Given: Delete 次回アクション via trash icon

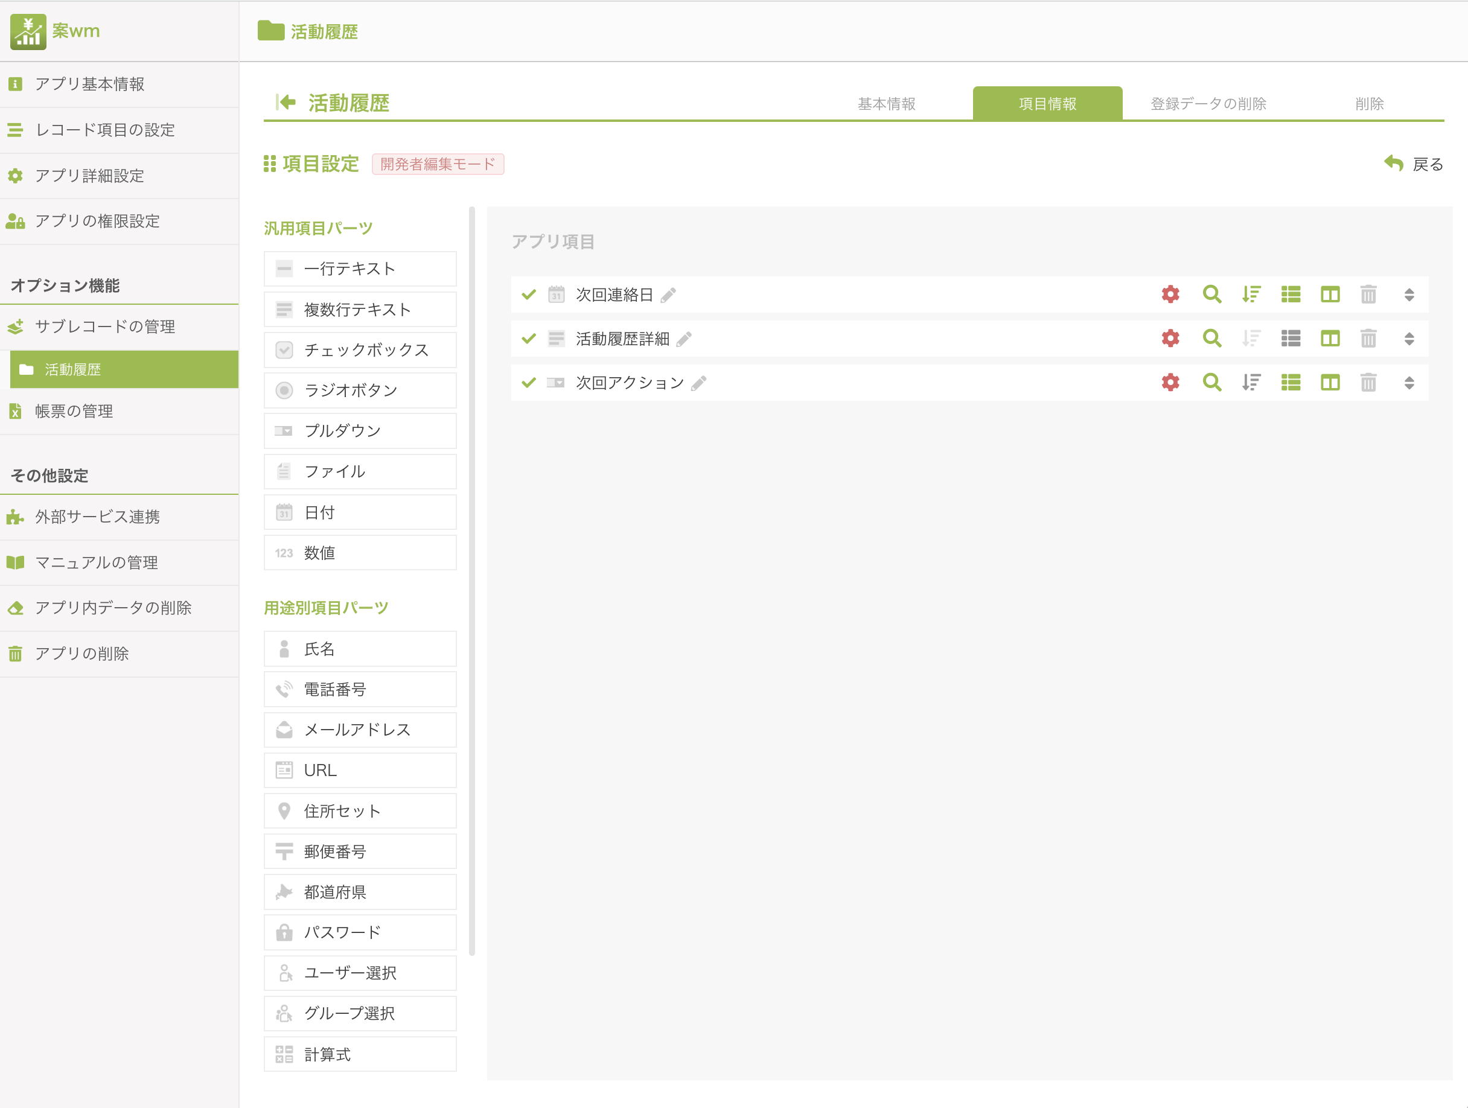Looking at the screenshot, I should (1368, 382).
